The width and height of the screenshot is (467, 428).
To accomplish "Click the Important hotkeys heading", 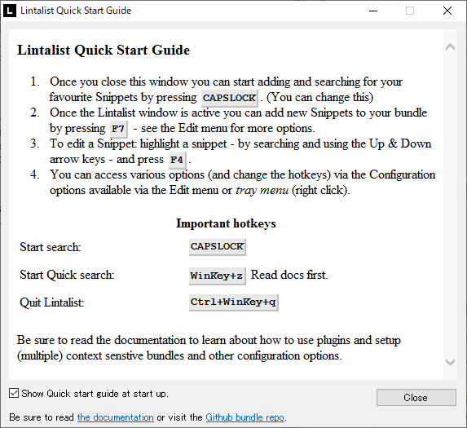I will click(x=226, y=223).
